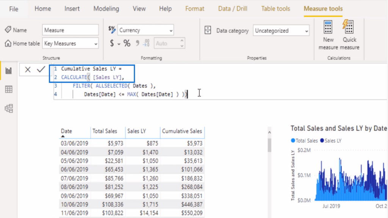
Task: Click the Name tag icon
Action: (x=8, y=30)
